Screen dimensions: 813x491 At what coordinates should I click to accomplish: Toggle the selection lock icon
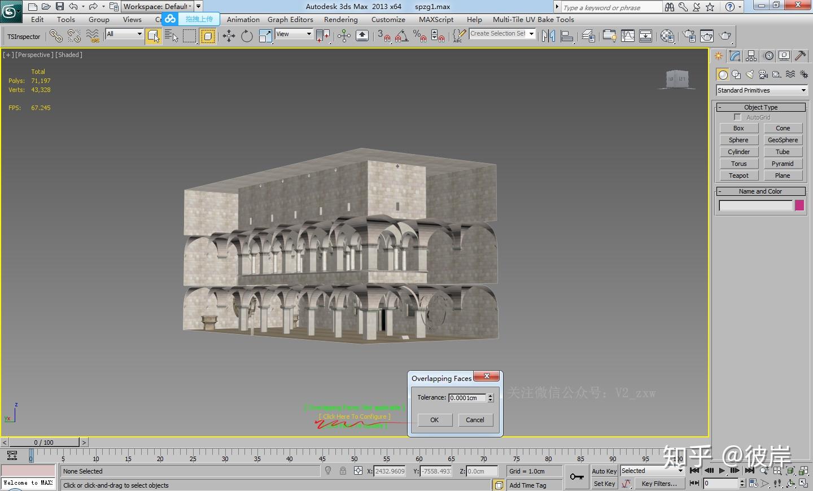(343, 471)
